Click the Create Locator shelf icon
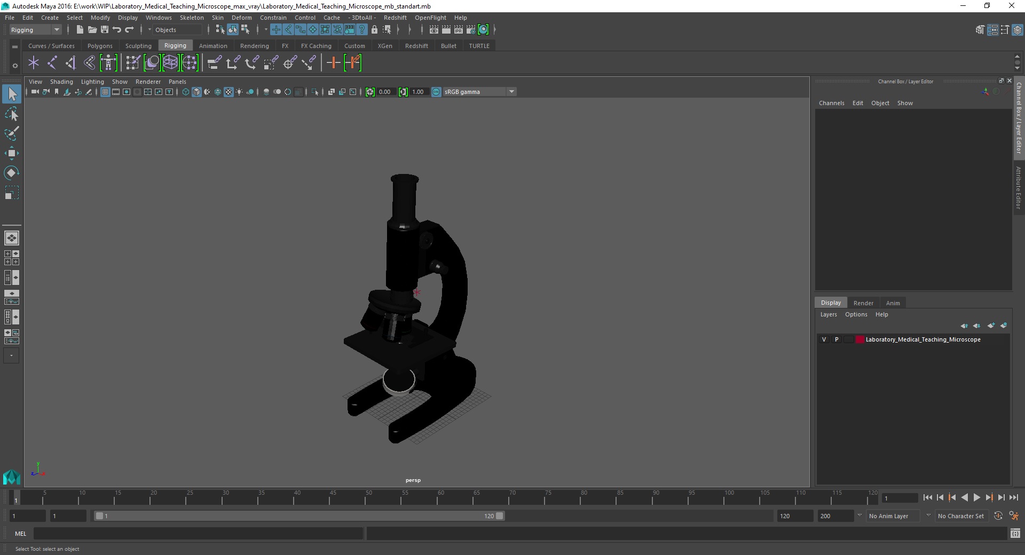 tap(34, 63)
